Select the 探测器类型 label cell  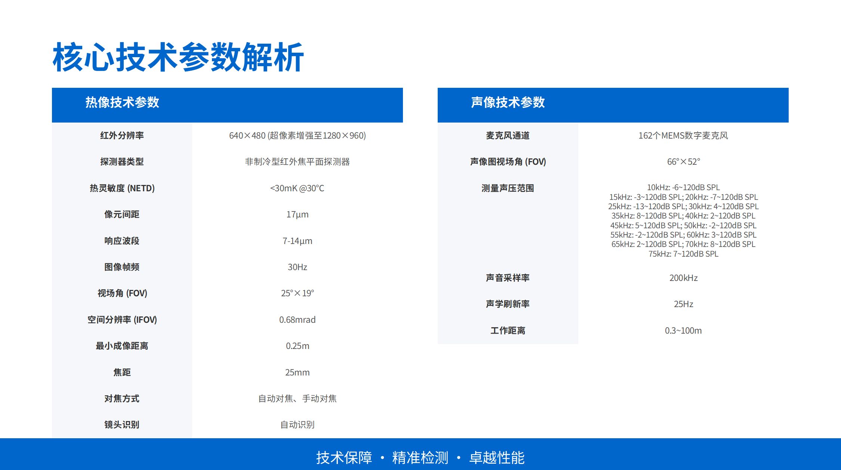pos(122,162)
